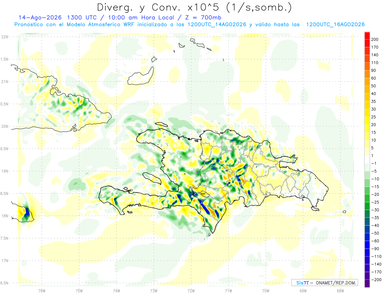Click the '71W' longitude label
The image size is (382, 295).
point(228,291)
